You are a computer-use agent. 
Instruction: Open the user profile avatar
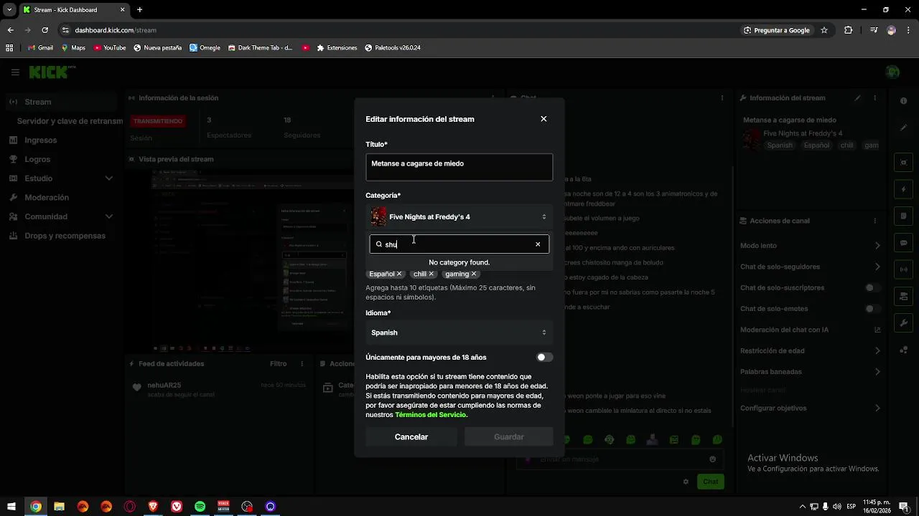click(892, 72)
